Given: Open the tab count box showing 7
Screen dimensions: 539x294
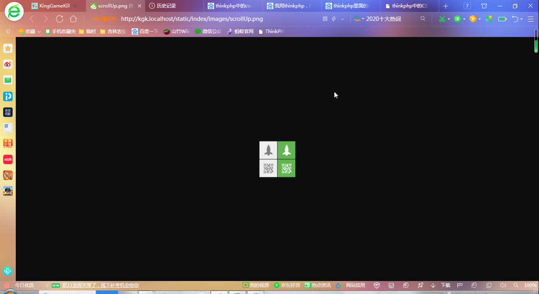Looking at the screenshot, I should pos(467,6).
